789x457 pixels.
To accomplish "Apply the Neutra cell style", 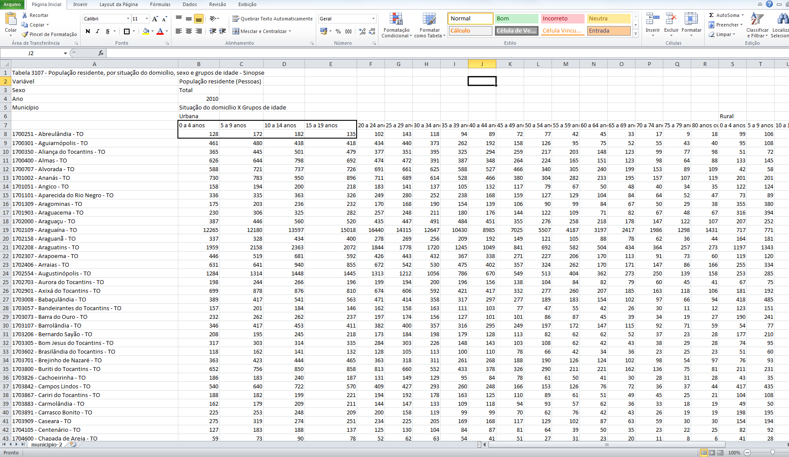I will click(x=608, y=19).
